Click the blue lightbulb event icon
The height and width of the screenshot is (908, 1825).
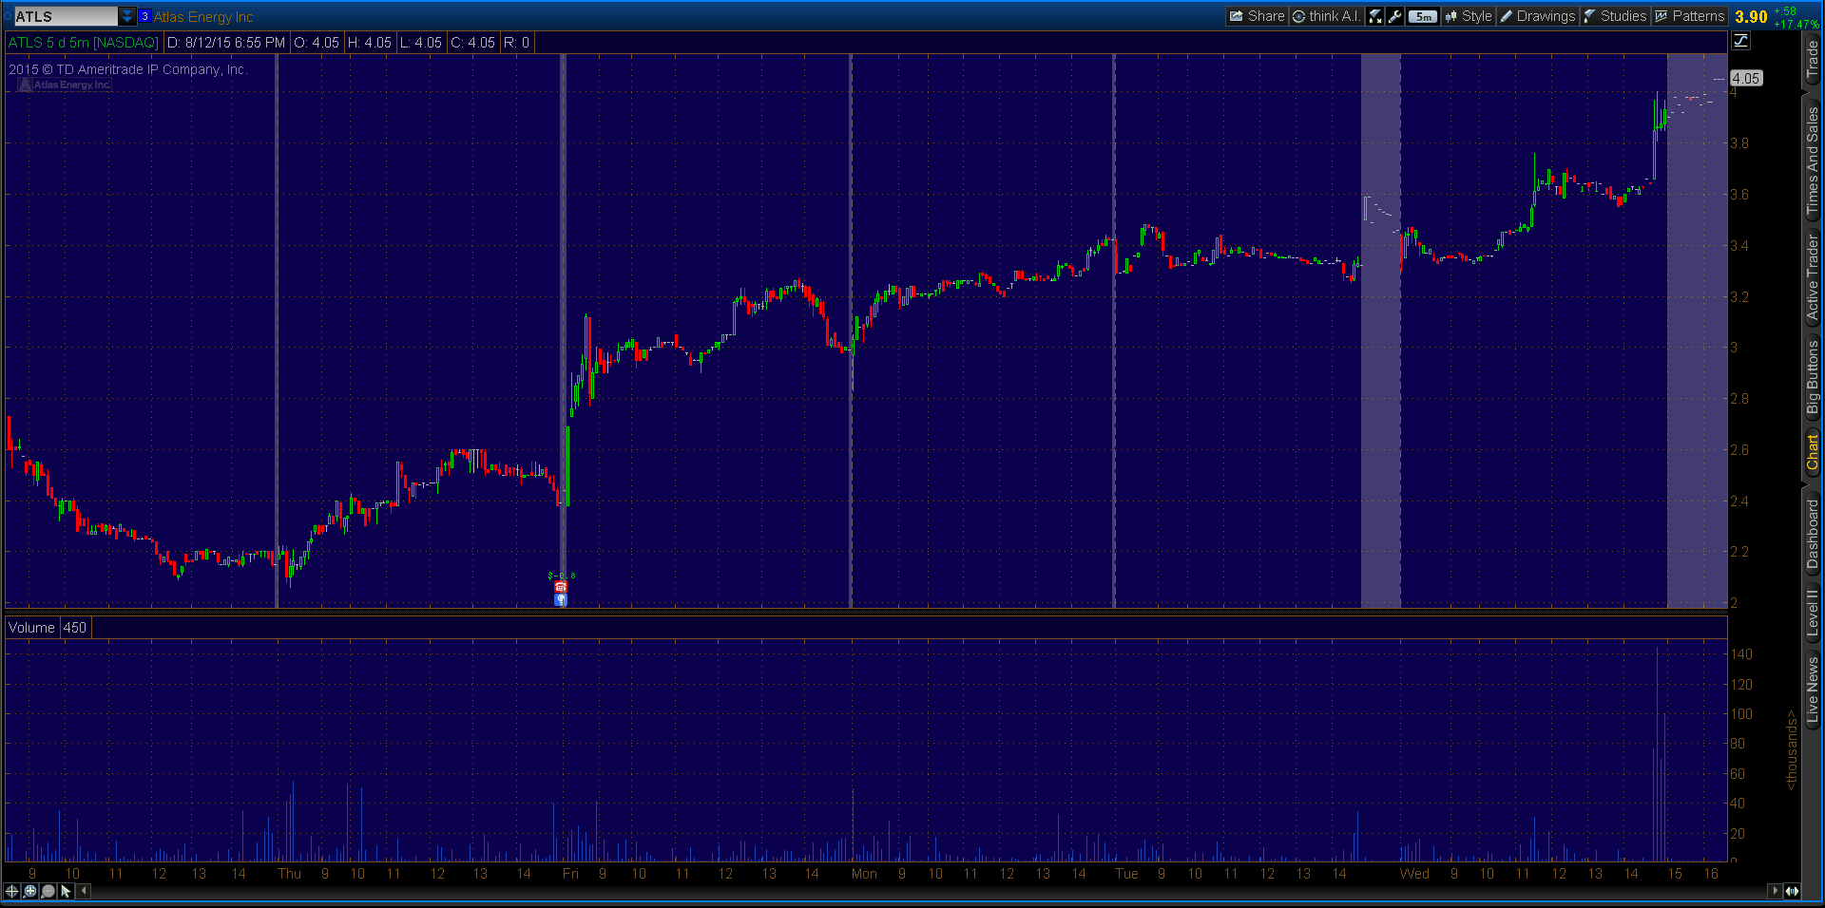(561, 599)
